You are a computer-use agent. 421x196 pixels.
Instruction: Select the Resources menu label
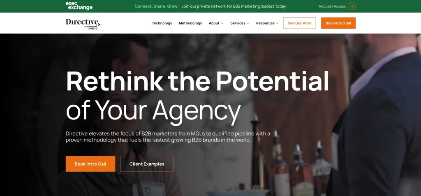[x=265, y=23]
